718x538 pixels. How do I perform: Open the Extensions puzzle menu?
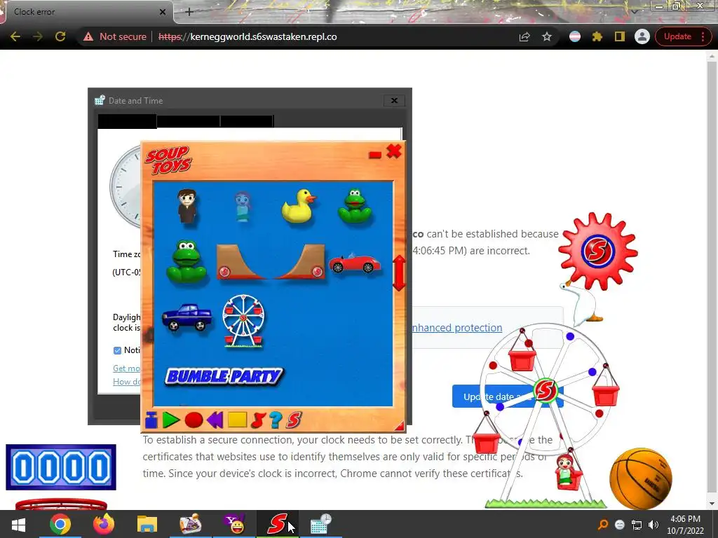click(x=597, y=36)
